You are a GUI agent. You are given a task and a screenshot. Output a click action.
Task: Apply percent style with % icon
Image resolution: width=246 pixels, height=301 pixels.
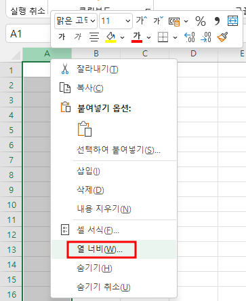[201, 21]
